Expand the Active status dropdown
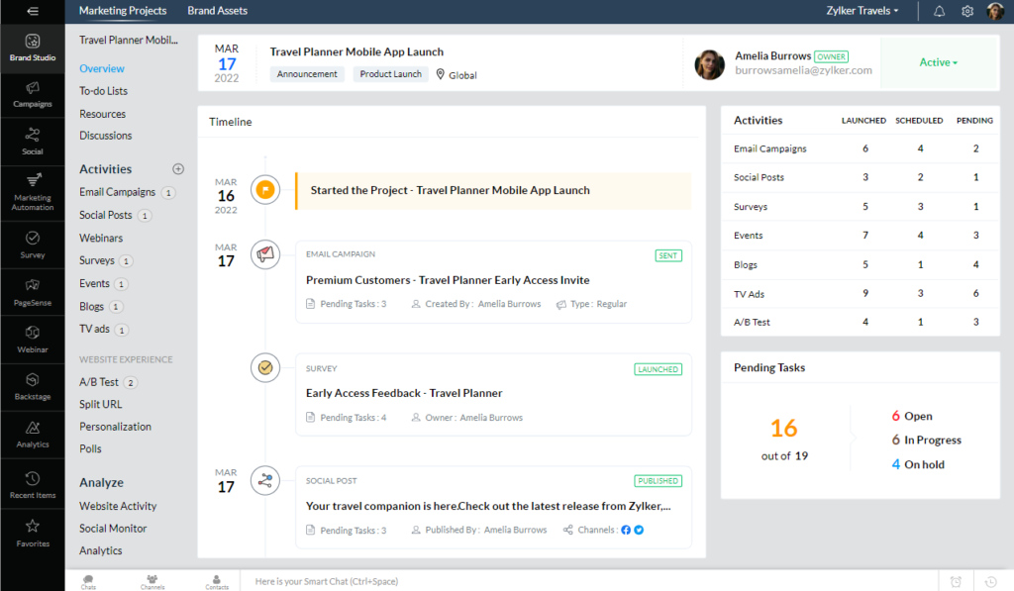The height and width of the screenshot is (591, 1014). pyautogui.click(x=938, y=62)
